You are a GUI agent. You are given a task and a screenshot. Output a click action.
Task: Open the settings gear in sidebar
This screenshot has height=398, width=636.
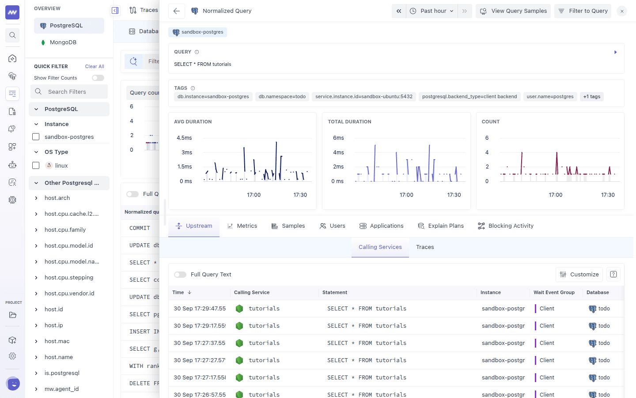(12, 356)
